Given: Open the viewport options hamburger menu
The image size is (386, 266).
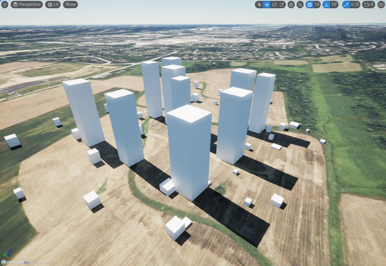Looking at the screenshot, I should (5, 4).
